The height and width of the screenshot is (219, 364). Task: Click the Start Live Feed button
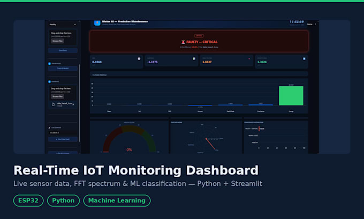63,139
